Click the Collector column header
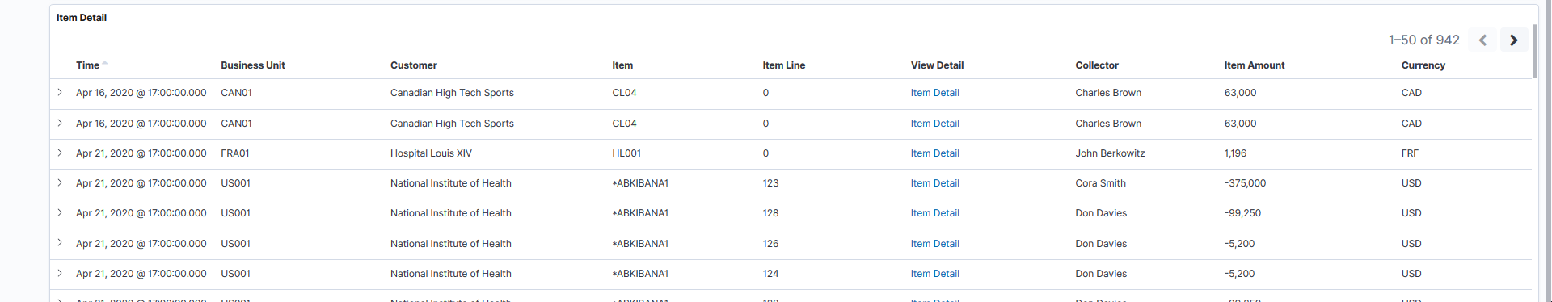 pyautogui.click(x=1096, y=65)
